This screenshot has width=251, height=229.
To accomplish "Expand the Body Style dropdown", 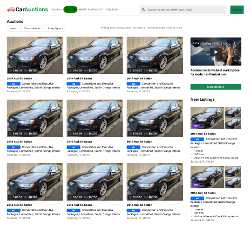I will tap(55, 28).
